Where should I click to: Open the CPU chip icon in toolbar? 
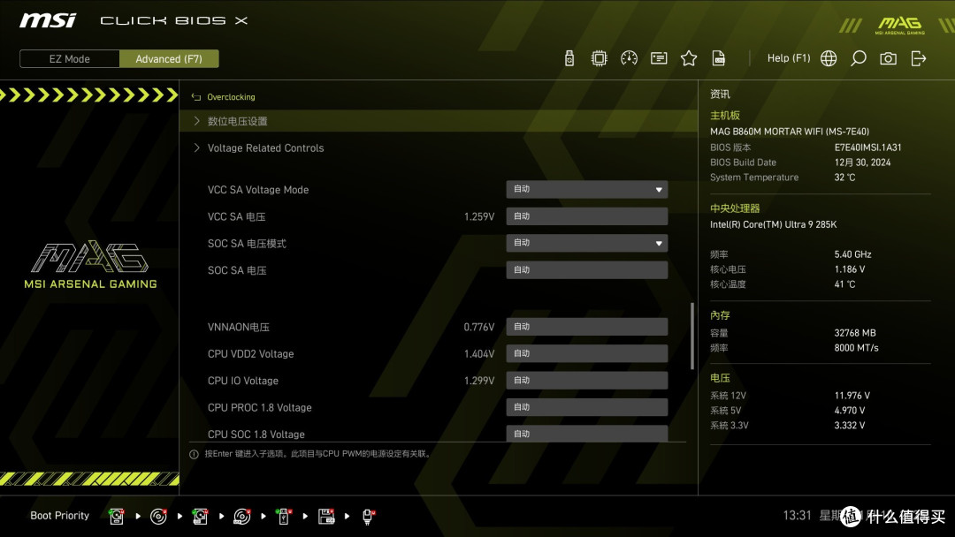tap(599, 58)
